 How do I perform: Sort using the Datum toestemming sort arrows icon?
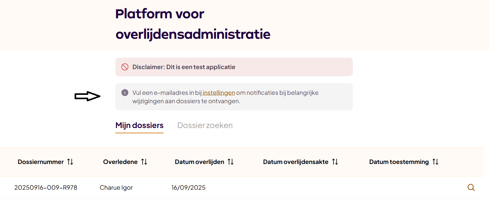(x=436, y=161)
